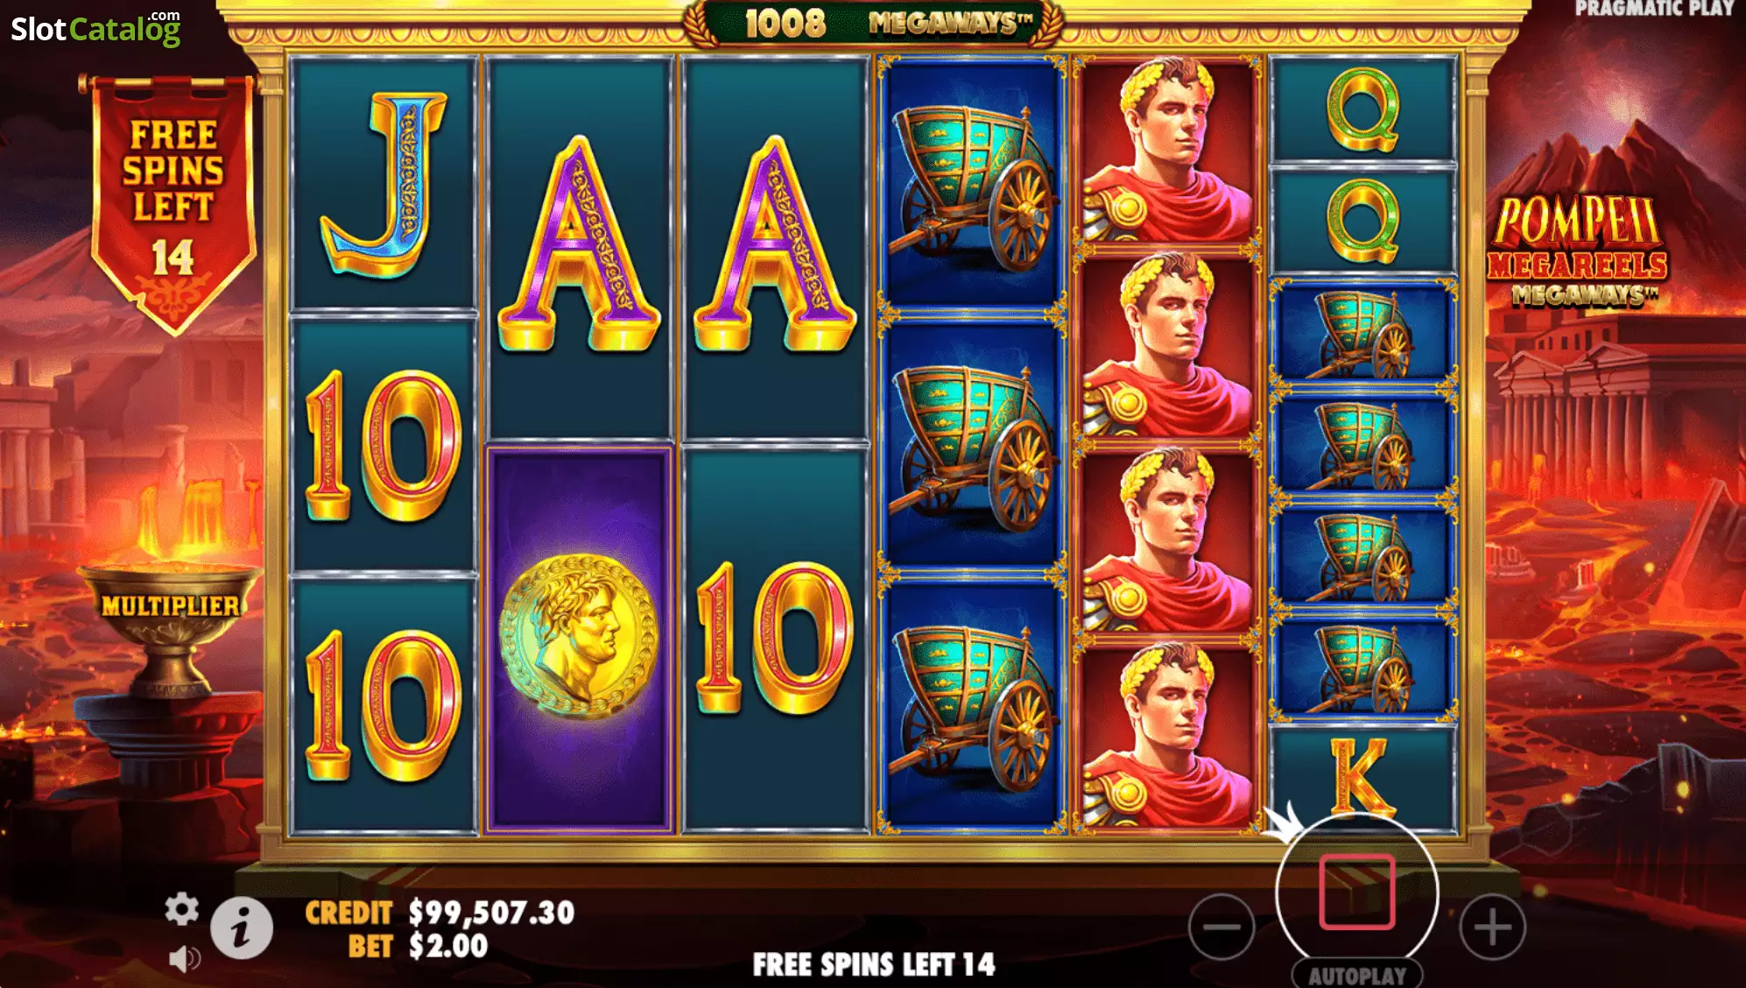Click the top chariot symbol on fourth reel
The width and height of the screenshot is (1746, 988).
[x=972, y=186]
